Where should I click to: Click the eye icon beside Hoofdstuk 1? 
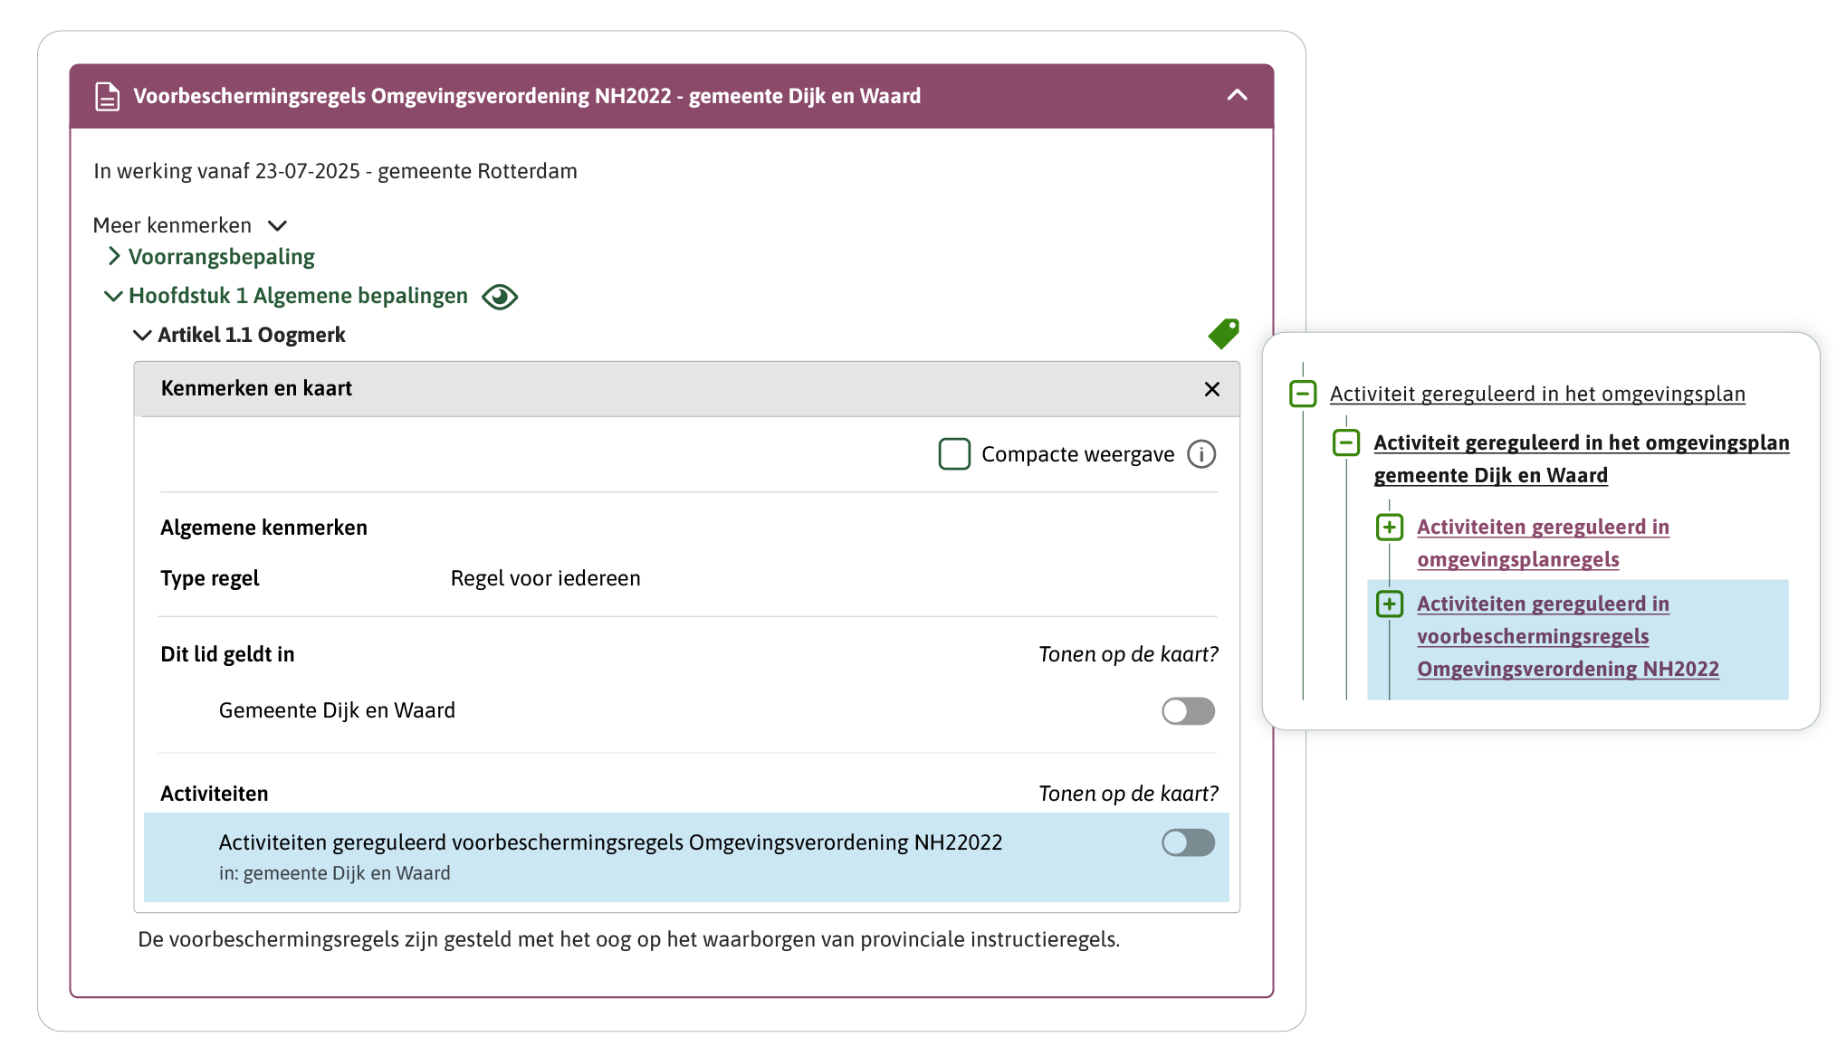(500, 297)
